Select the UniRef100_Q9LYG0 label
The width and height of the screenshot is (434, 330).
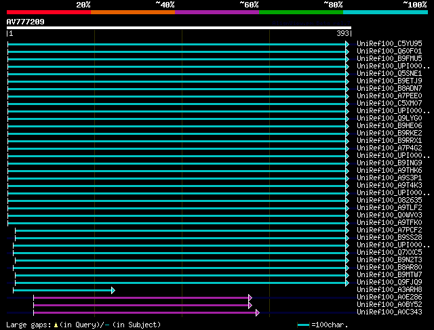[389, 119]
